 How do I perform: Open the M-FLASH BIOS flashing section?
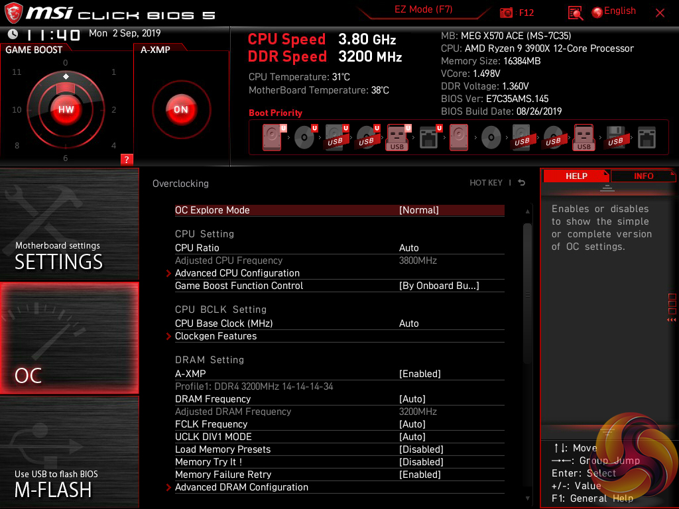coord(69,452)
